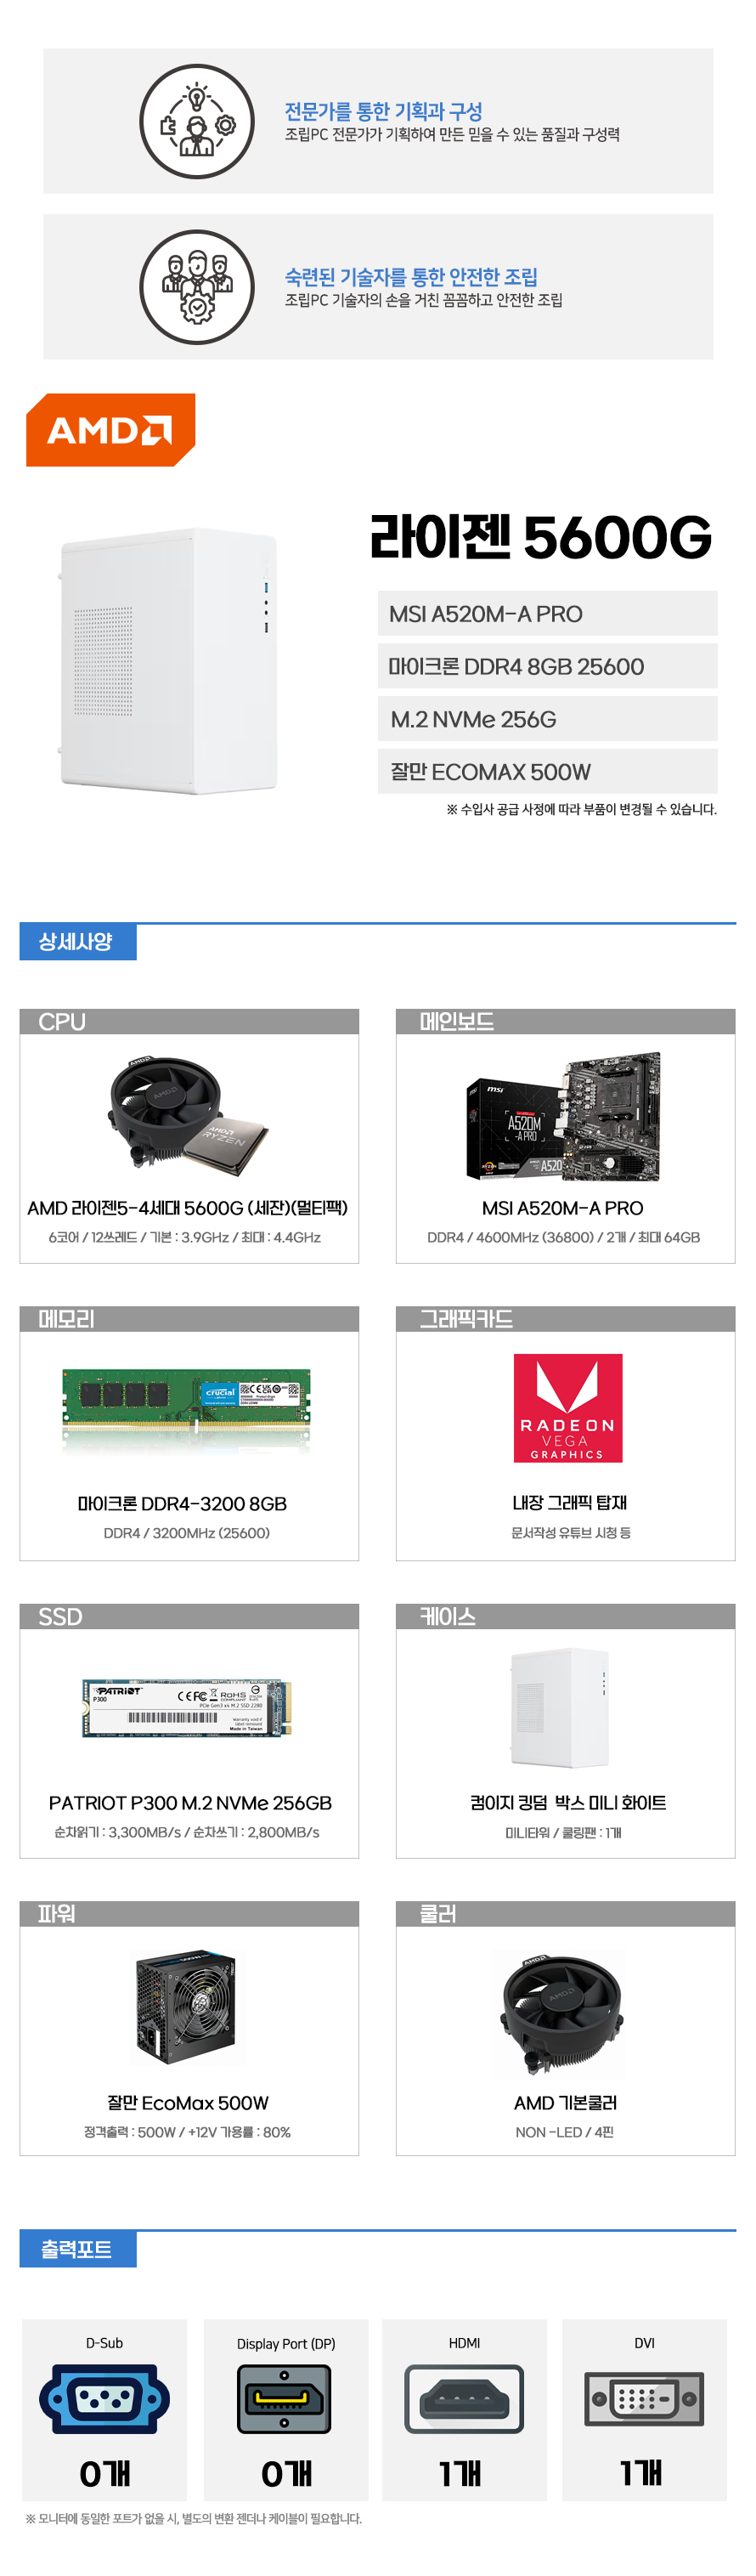Click the D-Sub port icon

(104, 2398)
